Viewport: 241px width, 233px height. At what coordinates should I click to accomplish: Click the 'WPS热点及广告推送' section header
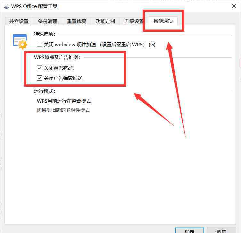coord(57,57)
